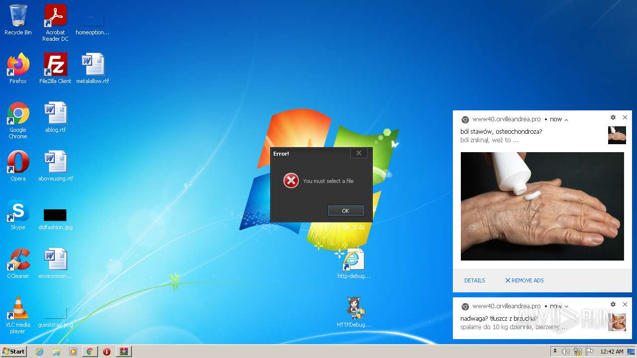Open VLC media player shortcut
The width and height of the screenshot is (637, 358).
coord(18,315)
